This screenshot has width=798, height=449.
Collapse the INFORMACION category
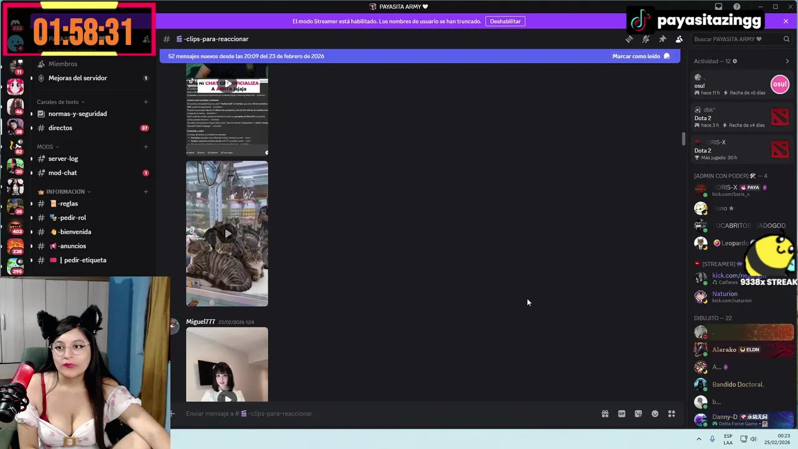point(64,191)
